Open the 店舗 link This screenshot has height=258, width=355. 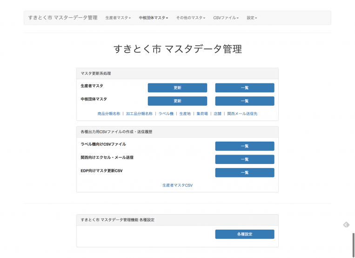click(x=218, y=114)
